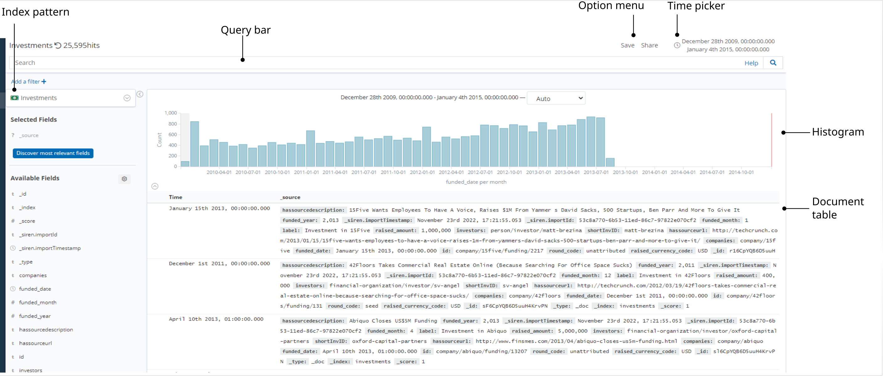
Task: Select the raised_amount... no, select the funded_year field
Action: [x=34, y=316]
